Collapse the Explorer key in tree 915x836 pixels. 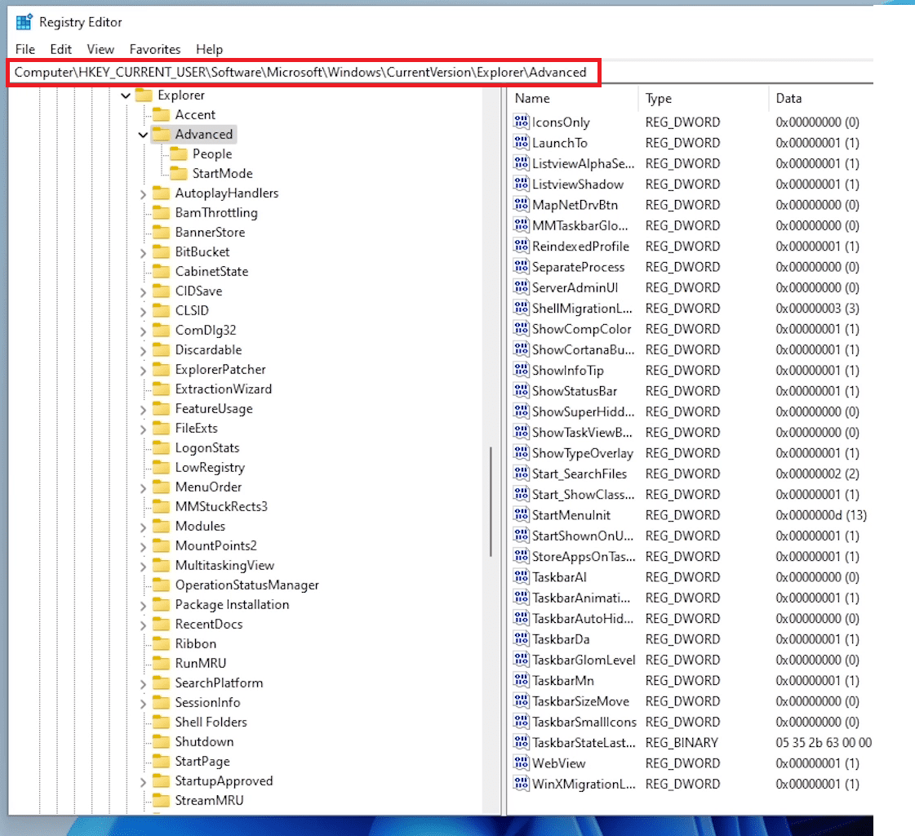tap(126, 96)
